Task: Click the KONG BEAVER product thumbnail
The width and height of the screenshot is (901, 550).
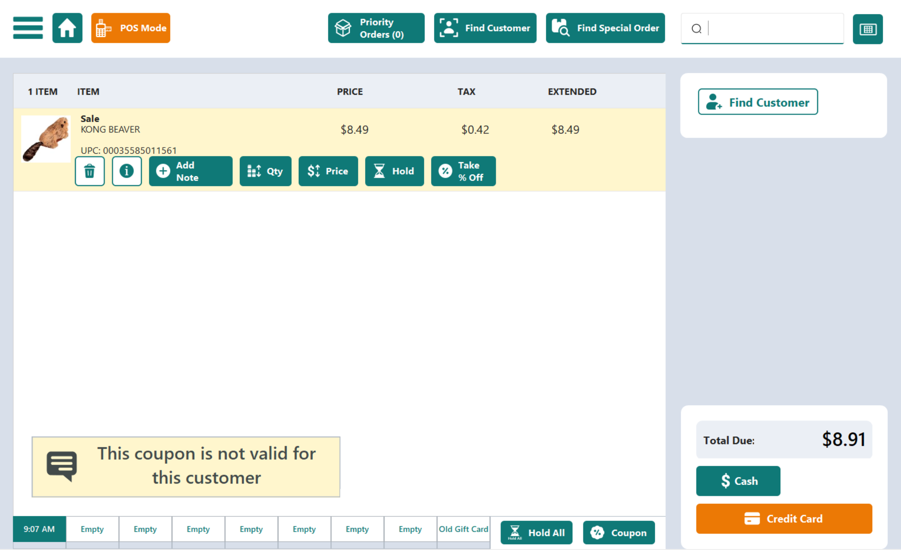Action: coord(46,139)
